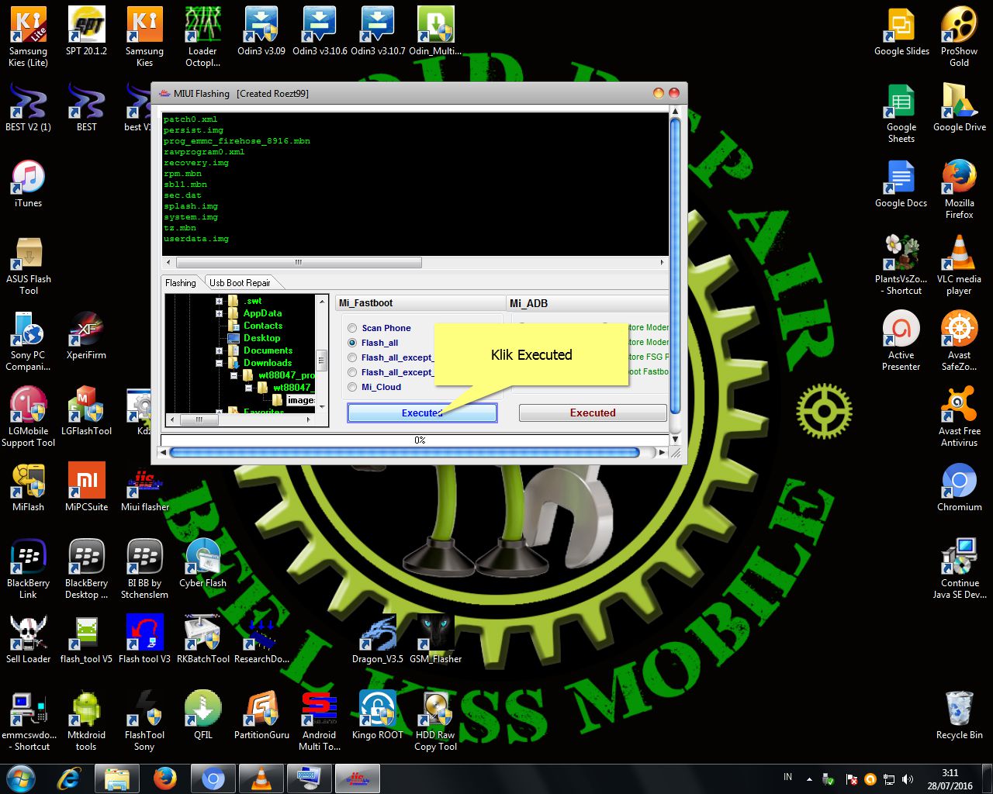Expand the AppData folder in tree
This screenshot has width=993, height=794.
pyautogui.click(x=220, y=313)
